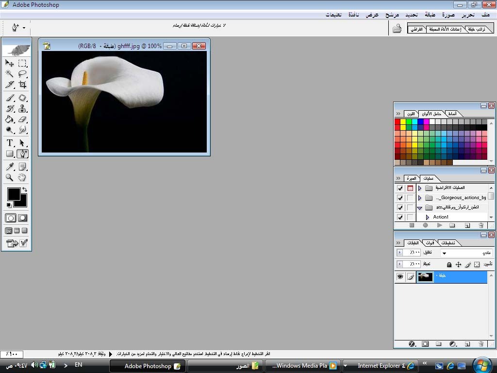Screen dimensions: 497x373
Task: Expand Action1 disclosure triangle
Action: coord(428,217)
